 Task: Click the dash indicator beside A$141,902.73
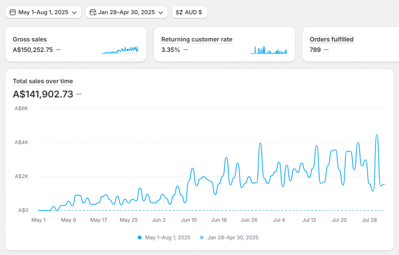tap(78, 94)
